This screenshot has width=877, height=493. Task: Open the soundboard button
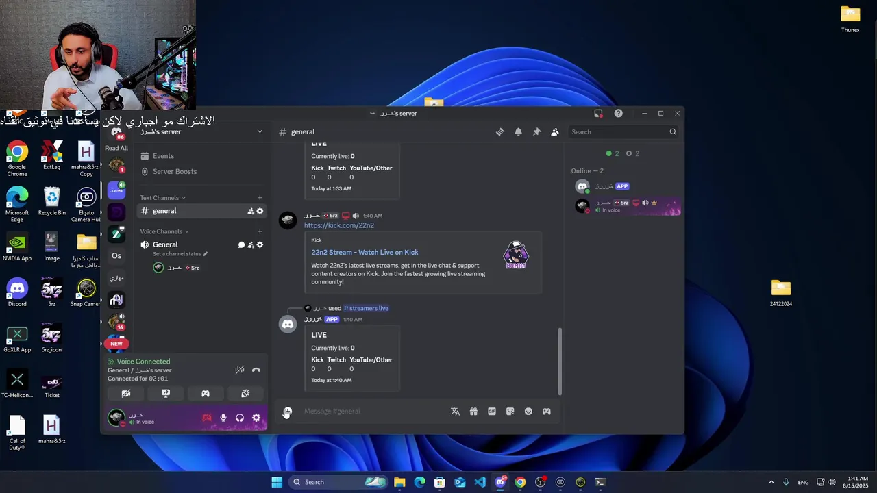(x=245, y=394)
